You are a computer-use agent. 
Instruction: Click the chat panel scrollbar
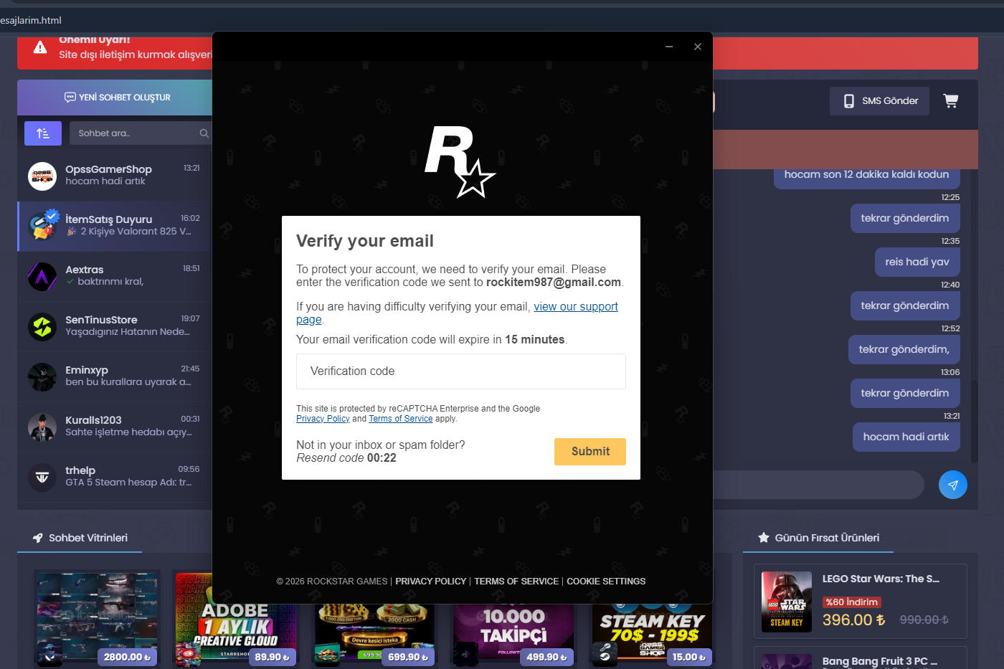tap(975, 422)
